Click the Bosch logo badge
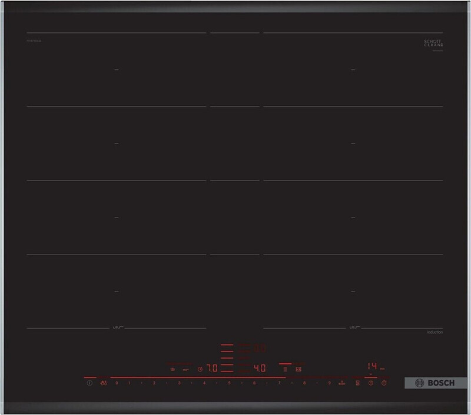The image size is (471, 415). [432, 383]
